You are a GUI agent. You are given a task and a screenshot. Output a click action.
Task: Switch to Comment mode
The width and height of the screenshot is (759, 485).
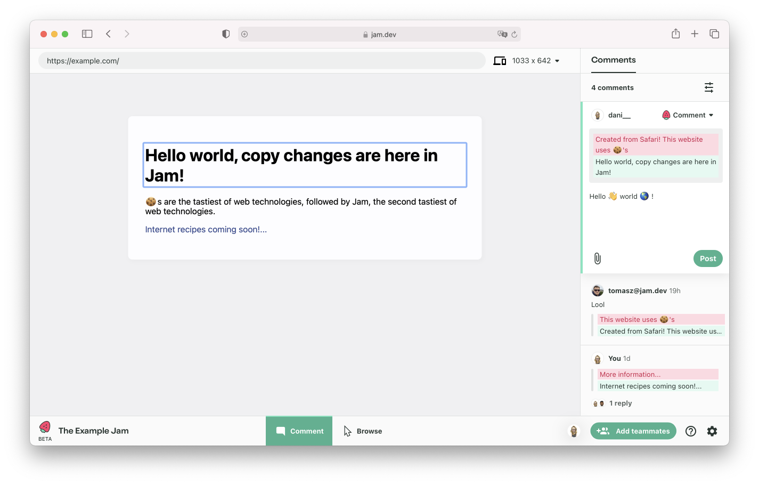coord(299,431)
